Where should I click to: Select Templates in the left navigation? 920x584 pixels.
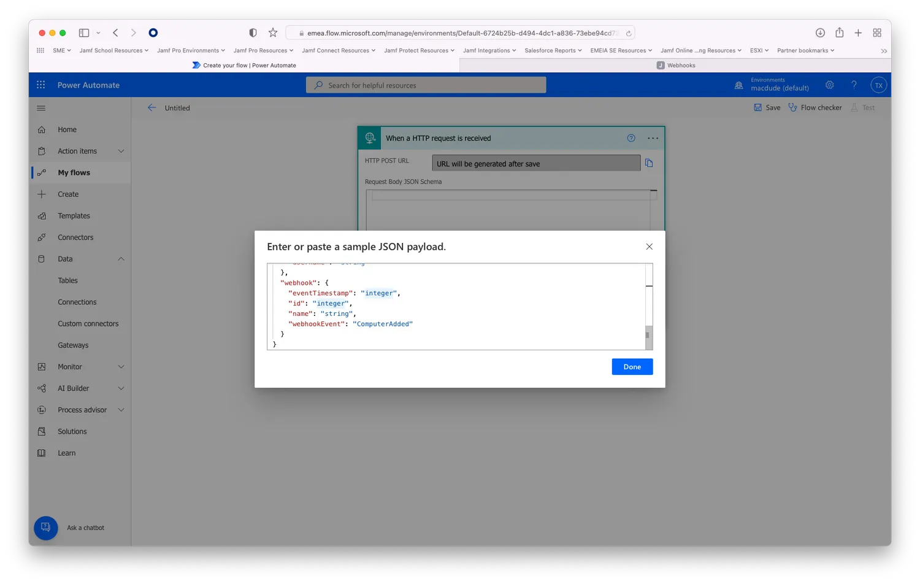point(74,215)
